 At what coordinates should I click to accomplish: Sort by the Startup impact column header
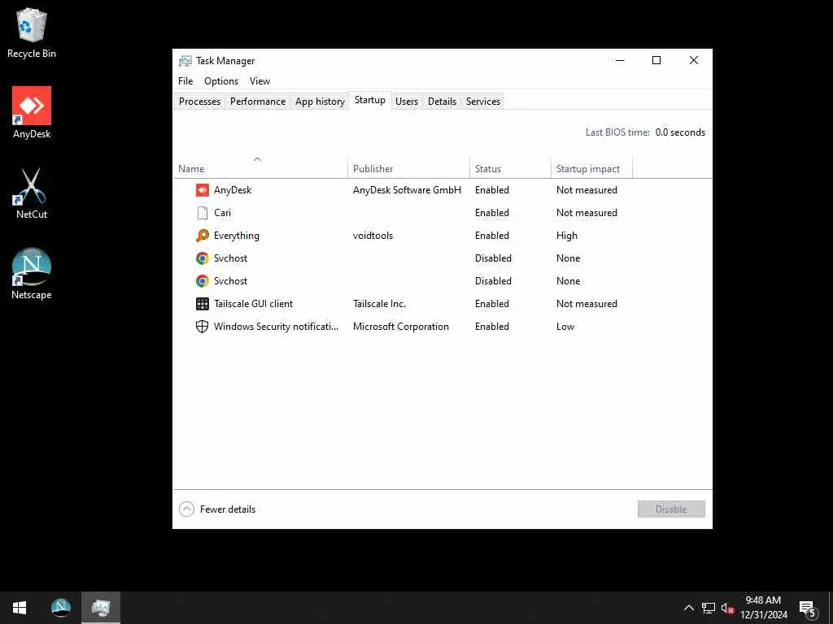pyautogui.click(x=592, y=169)
